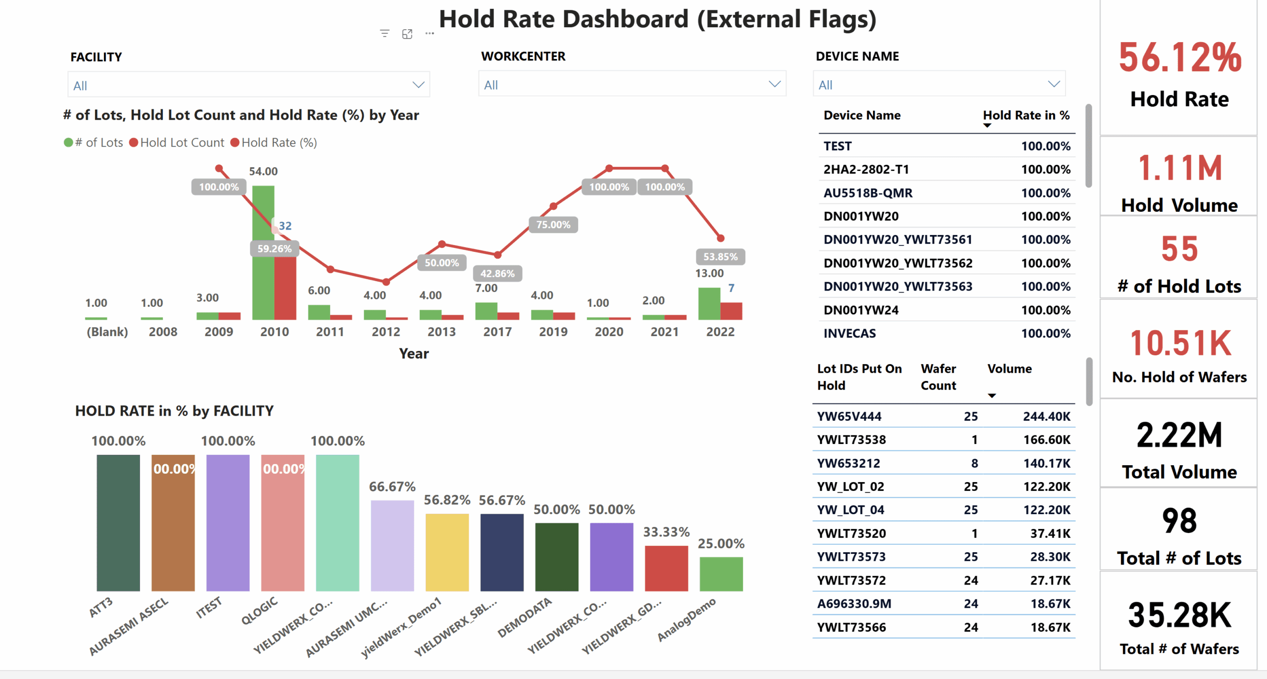Viewport: 1267px width, 679px height.
Task: Click the Device Name table scrollbar
Action: (x=1088, y=146)
